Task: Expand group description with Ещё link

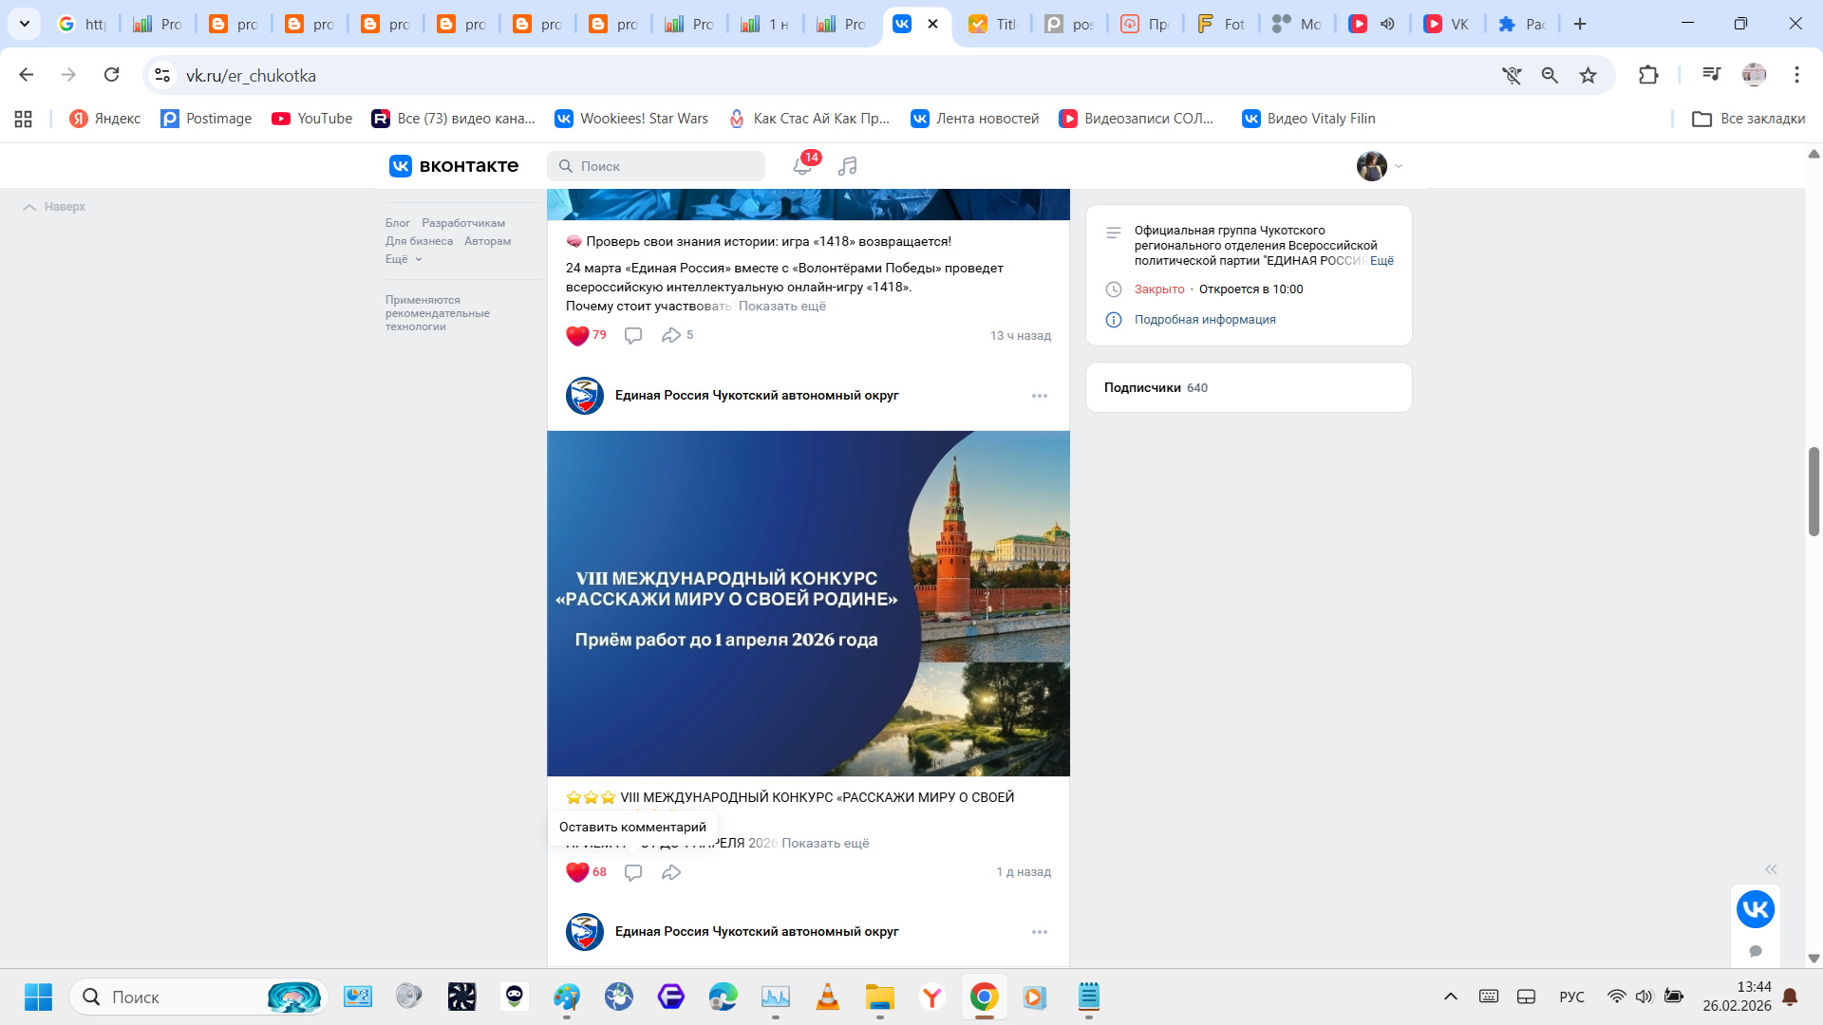Action: pyautogui.click(x=1381, y=261)
